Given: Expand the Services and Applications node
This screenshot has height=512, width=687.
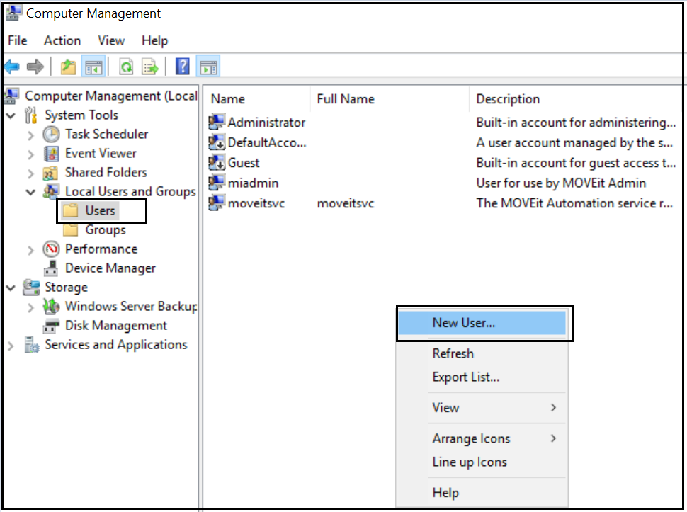Looking at the screenshot, I should click(x=11, y=346).
